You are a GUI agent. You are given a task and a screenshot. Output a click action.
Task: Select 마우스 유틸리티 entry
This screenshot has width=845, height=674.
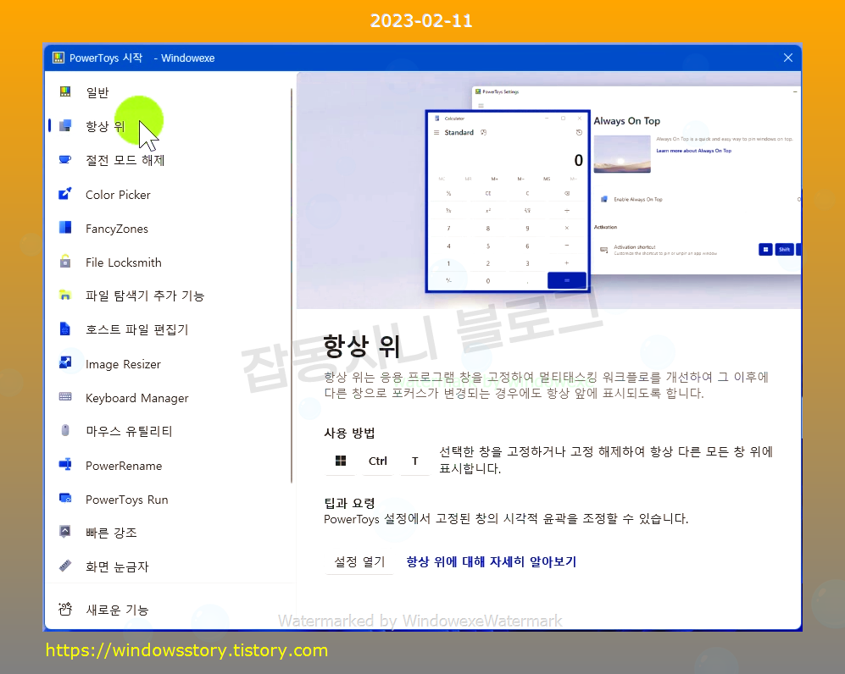(x=170, y=431)
